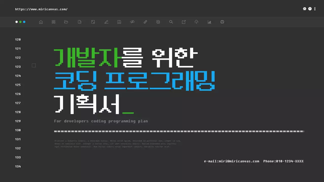
Task: Select the crop/resize tool icon
Action: [x=93, y=22]
